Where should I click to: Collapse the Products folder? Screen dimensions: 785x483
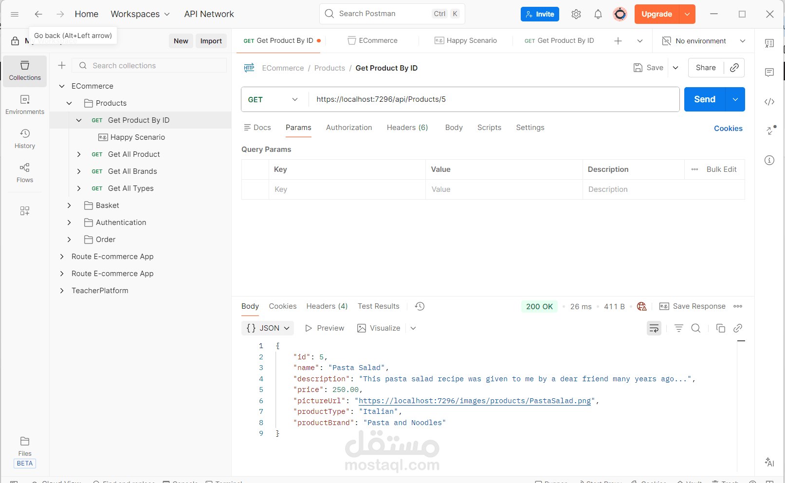pyautogui.click(x=69, y=103)
